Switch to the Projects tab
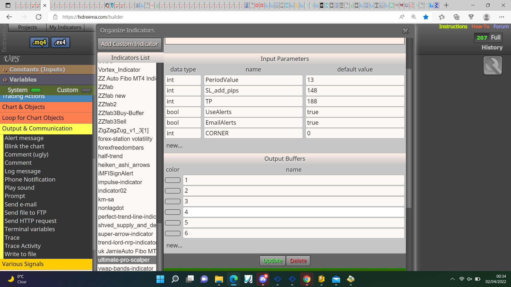Image resolution: width=511 pixels, height=287 pixels. (x=27, y=27)
